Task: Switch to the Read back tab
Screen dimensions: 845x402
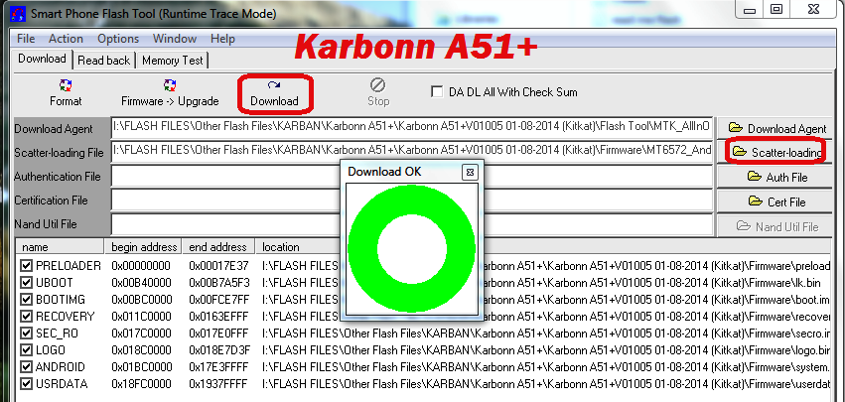Action: 104,61
